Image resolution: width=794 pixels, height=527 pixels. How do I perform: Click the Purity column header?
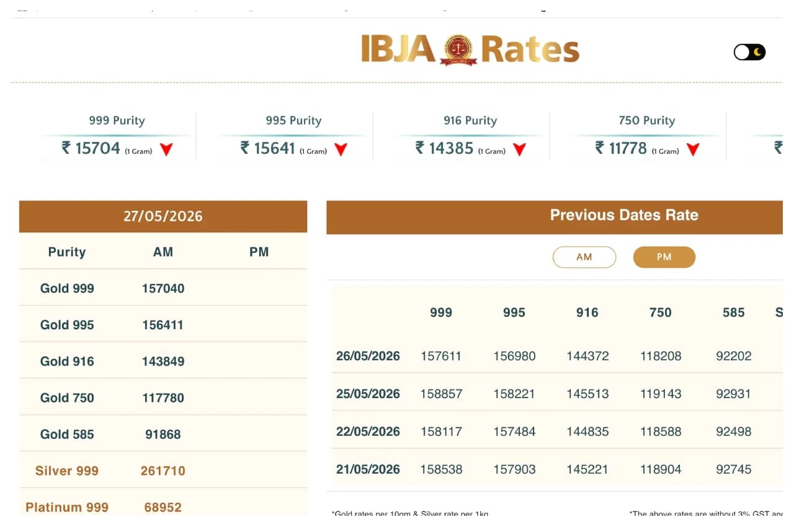coord(67,252)
